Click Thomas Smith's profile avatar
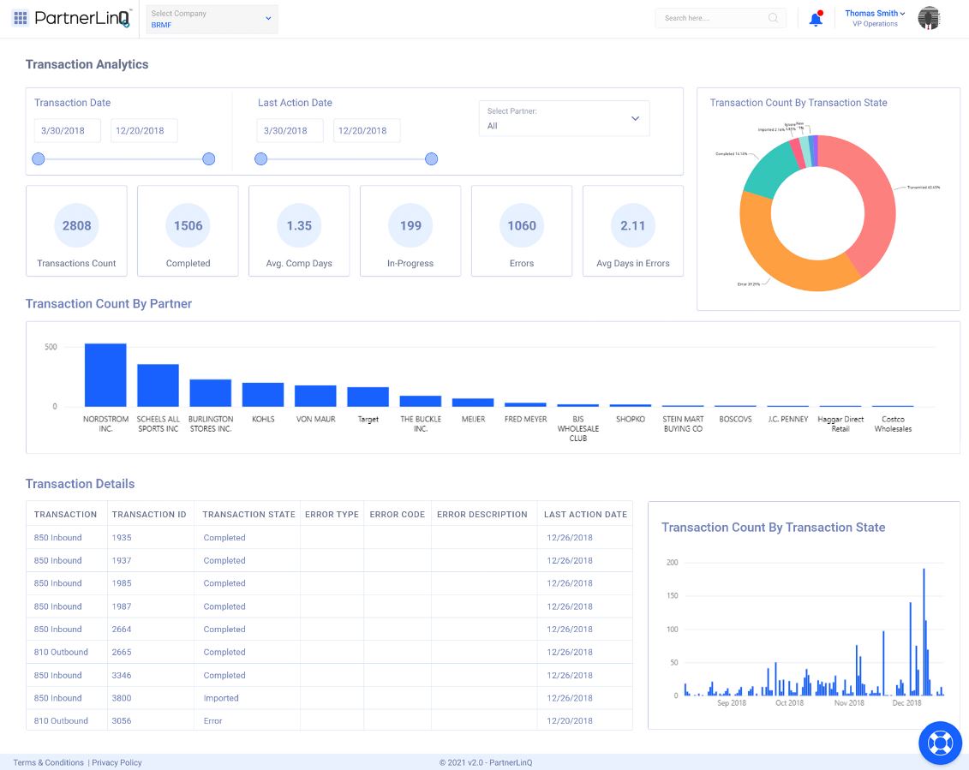969x770 pixels. point(929,18)
